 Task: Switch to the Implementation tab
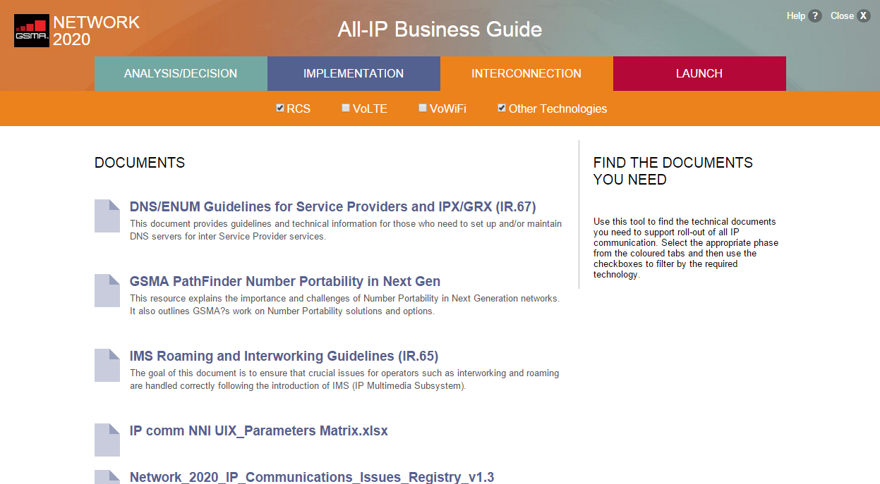(354, 73)
